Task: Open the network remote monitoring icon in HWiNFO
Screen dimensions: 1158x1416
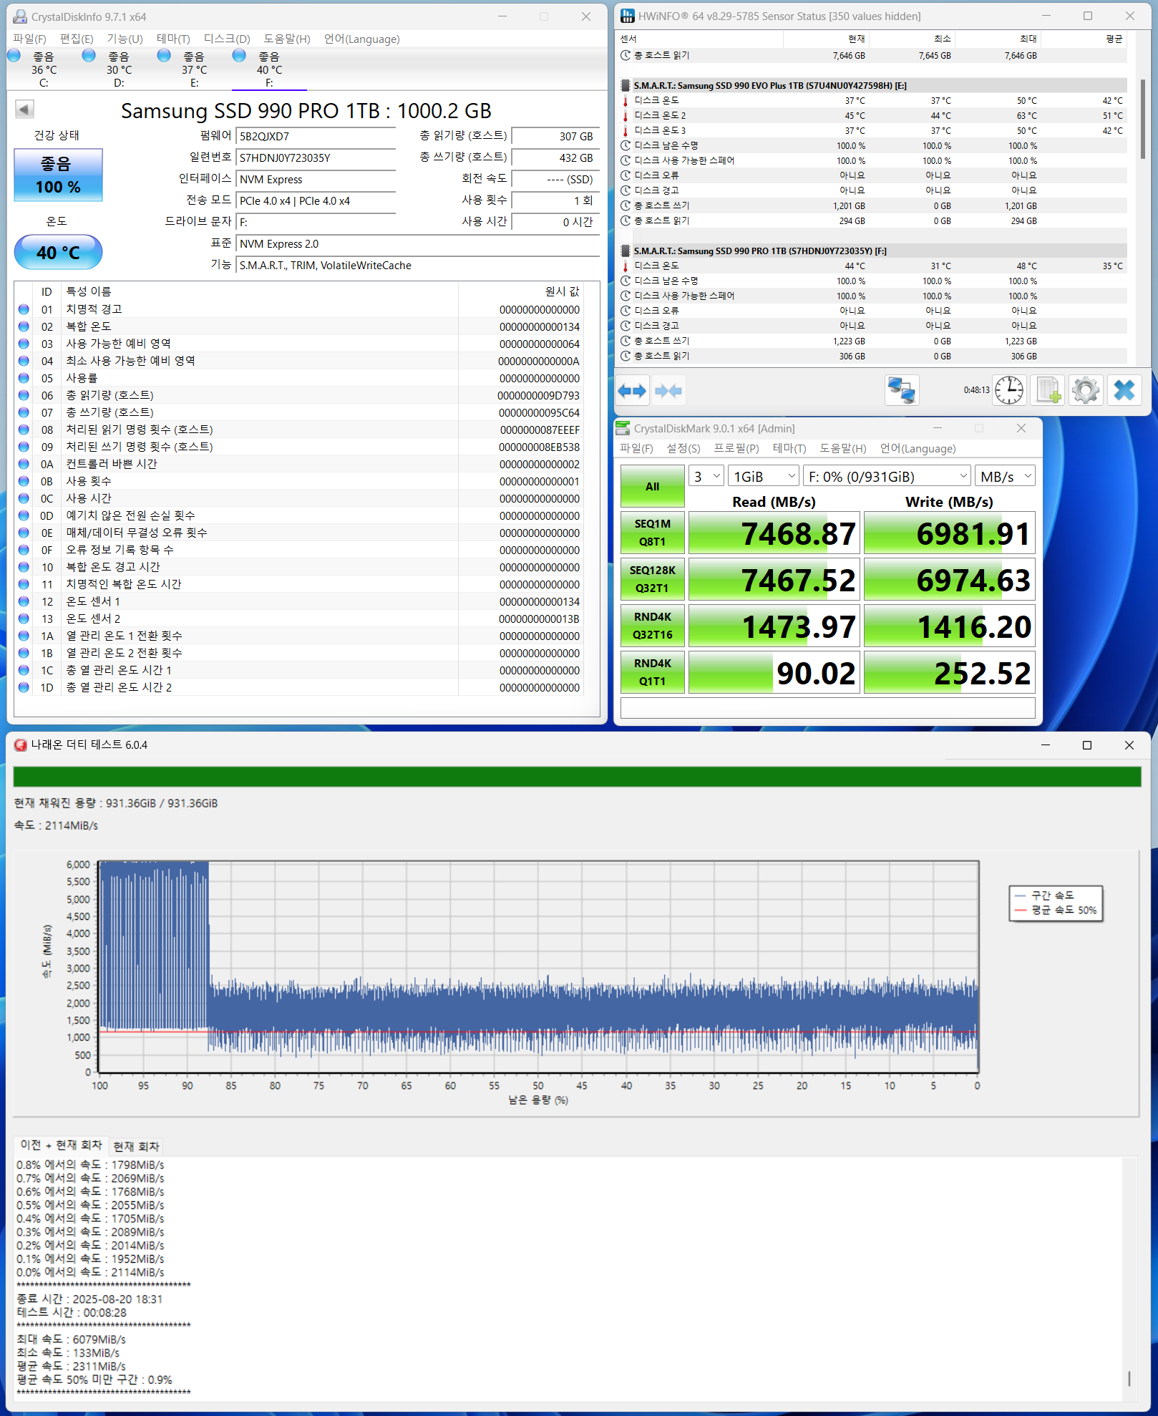Action: (901, 391)
